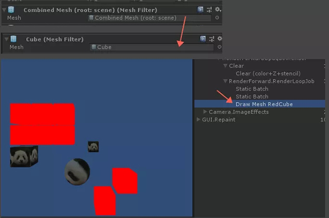The image size is (329, 218).
Task: Select the first Static Batch event
Action: pyautogui.click(x=252, y=89)
